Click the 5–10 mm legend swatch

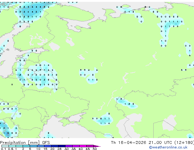pos(33,146)
